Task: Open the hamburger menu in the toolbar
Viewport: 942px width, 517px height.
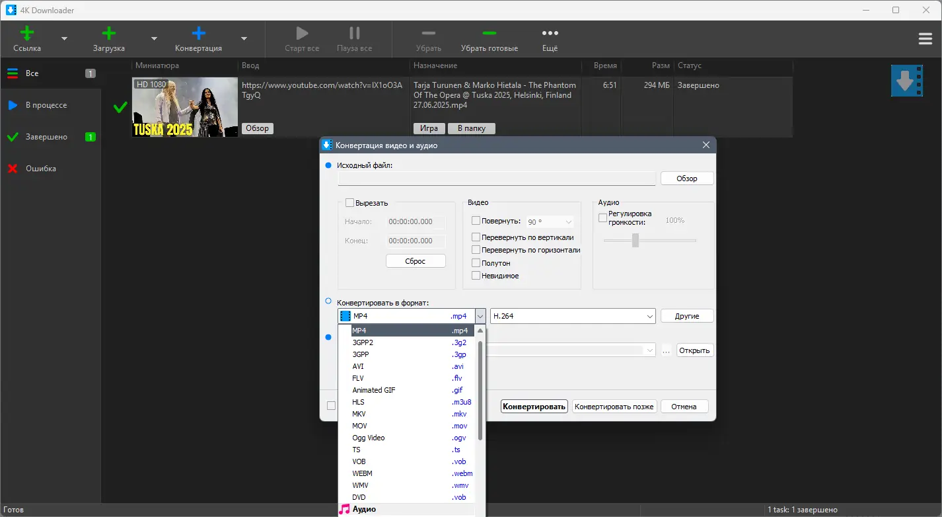Action: pos(925,39)
